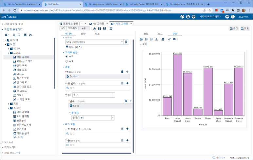Click the search magnifier icon in the SAS header
Screen dimensions: 253x160
coord(182,17)
